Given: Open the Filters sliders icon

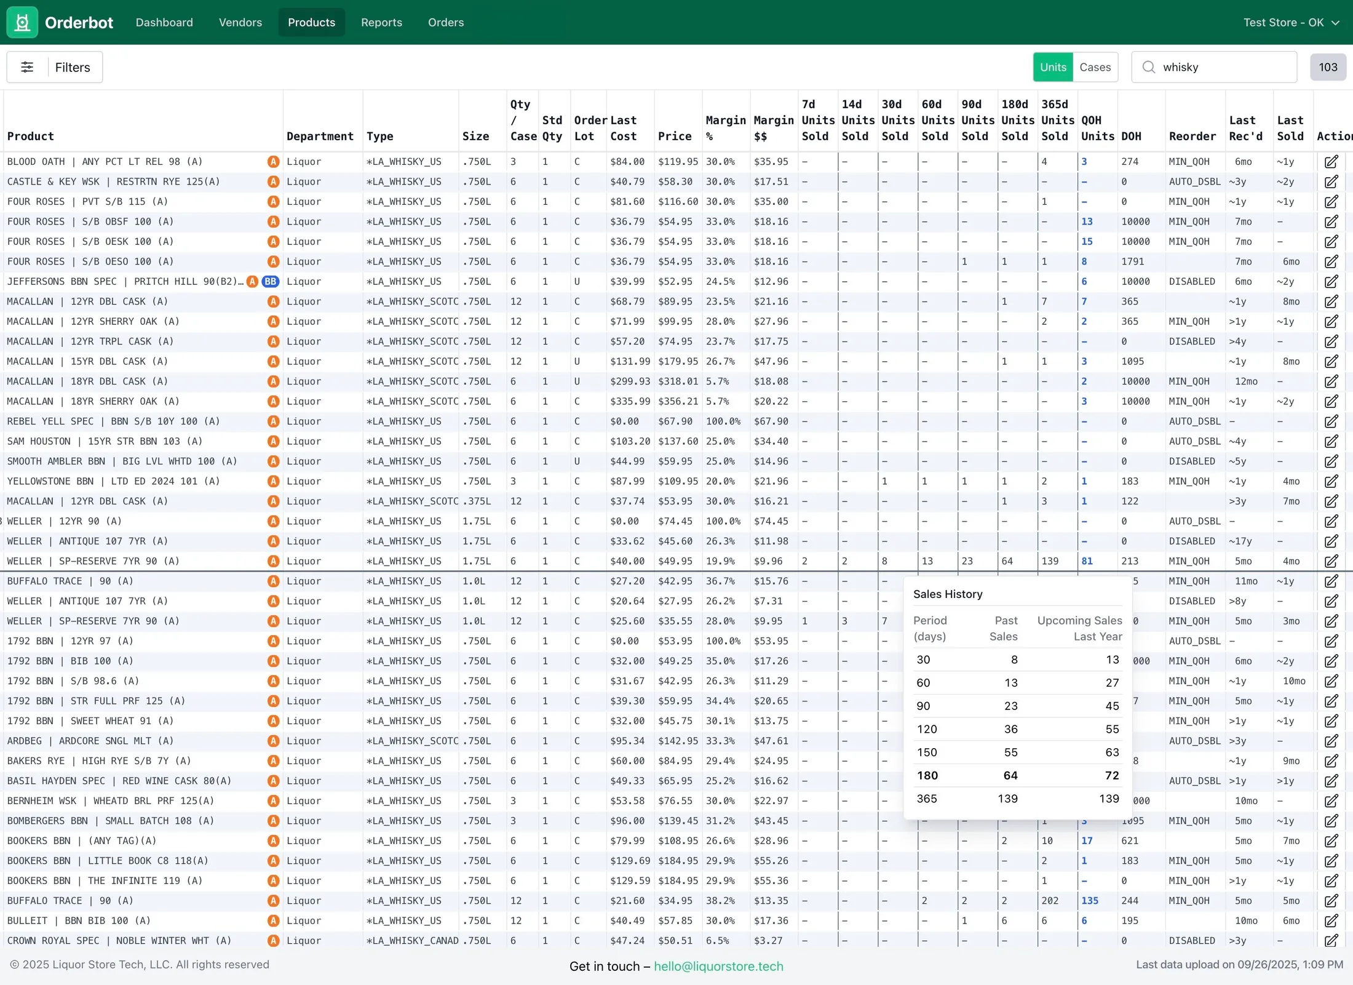Looking at the screenshot, I should click(27, 67).
